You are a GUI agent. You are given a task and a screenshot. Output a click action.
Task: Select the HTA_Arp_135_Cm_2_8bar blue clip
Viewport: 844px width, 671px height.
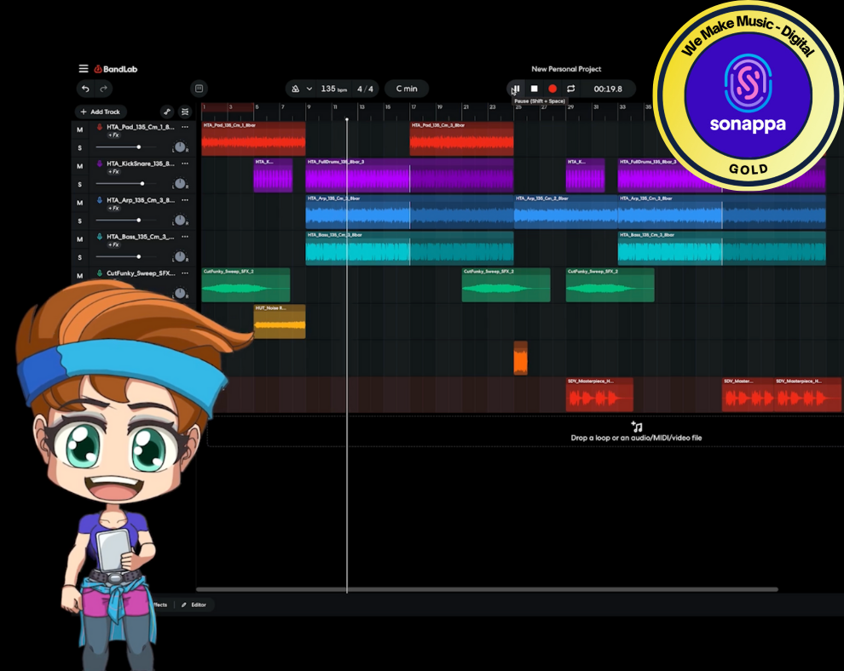tap(566, 212)
